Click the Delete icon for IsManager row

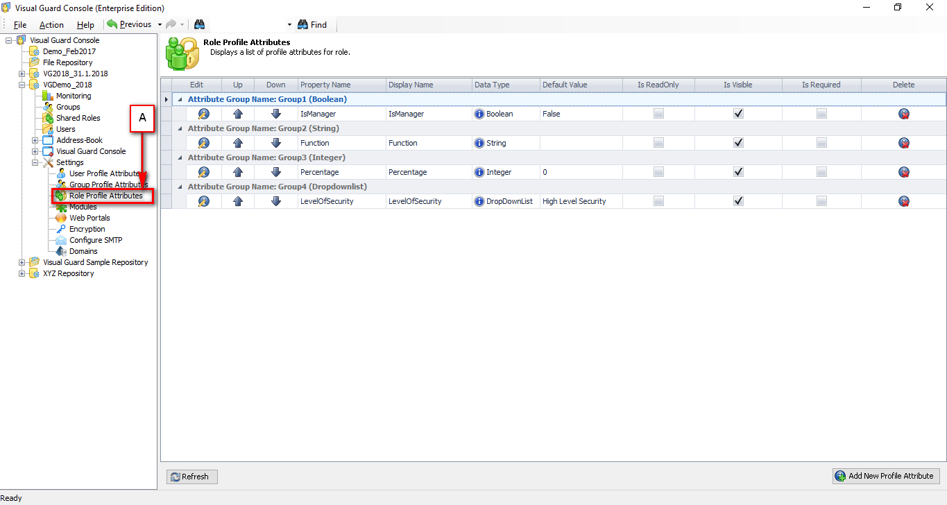pos(903,114)
